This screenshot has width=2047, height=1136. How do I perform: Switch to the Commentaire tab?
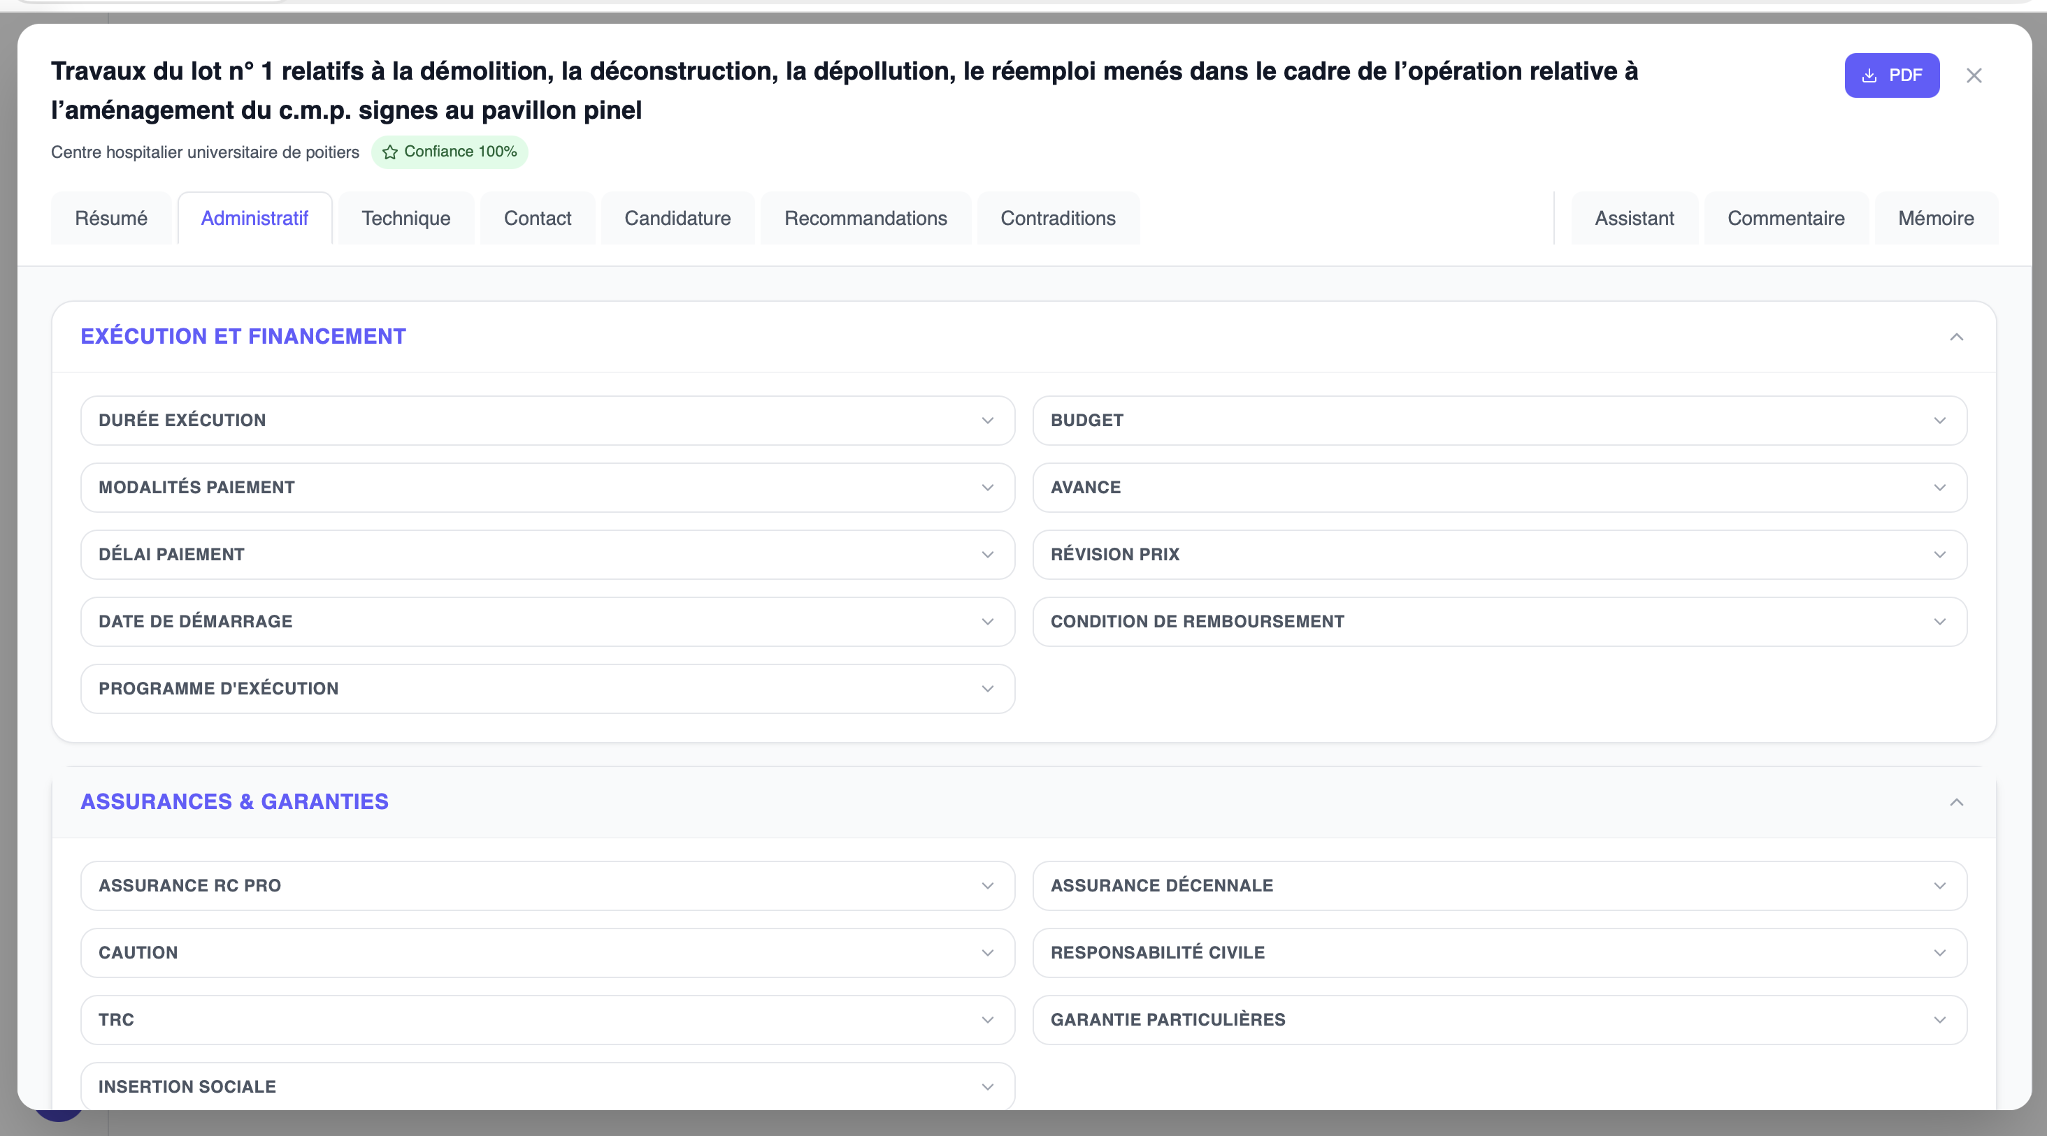click(1786, 218)
